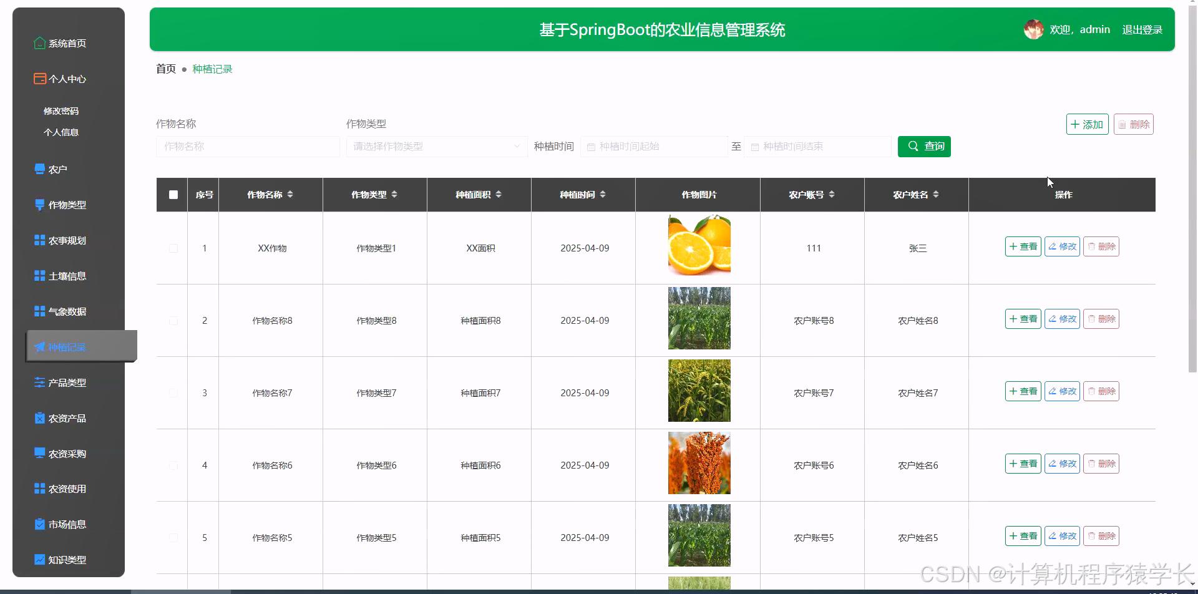
Task: Open the 作物类型 dropdown selector
Action: coord(436,146)
